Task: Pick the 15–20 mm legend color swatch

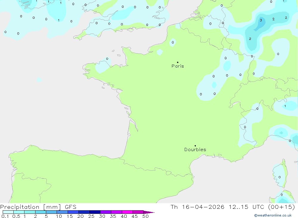Action: tap(73, 212)
